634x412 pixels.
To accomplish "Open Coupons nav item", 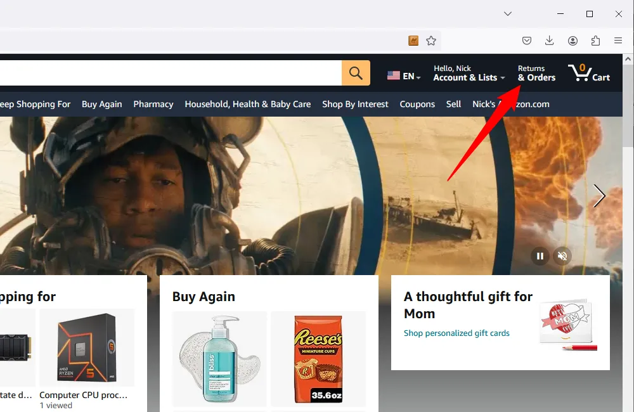I will (x=417, y=105).
